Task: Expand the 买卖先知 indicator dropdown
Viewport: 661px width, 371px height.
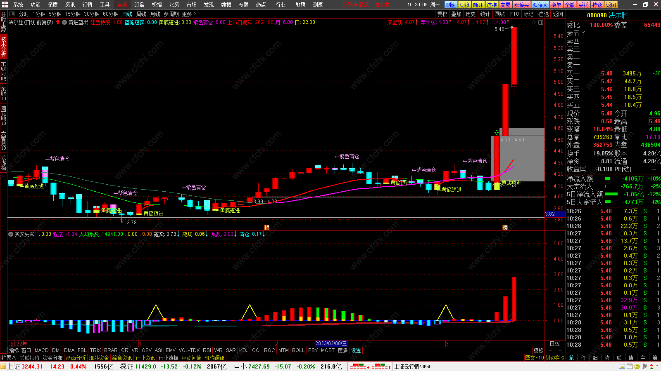Action: pos(11,234)
